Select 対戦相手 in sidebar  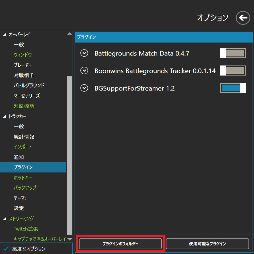point(24,75)
